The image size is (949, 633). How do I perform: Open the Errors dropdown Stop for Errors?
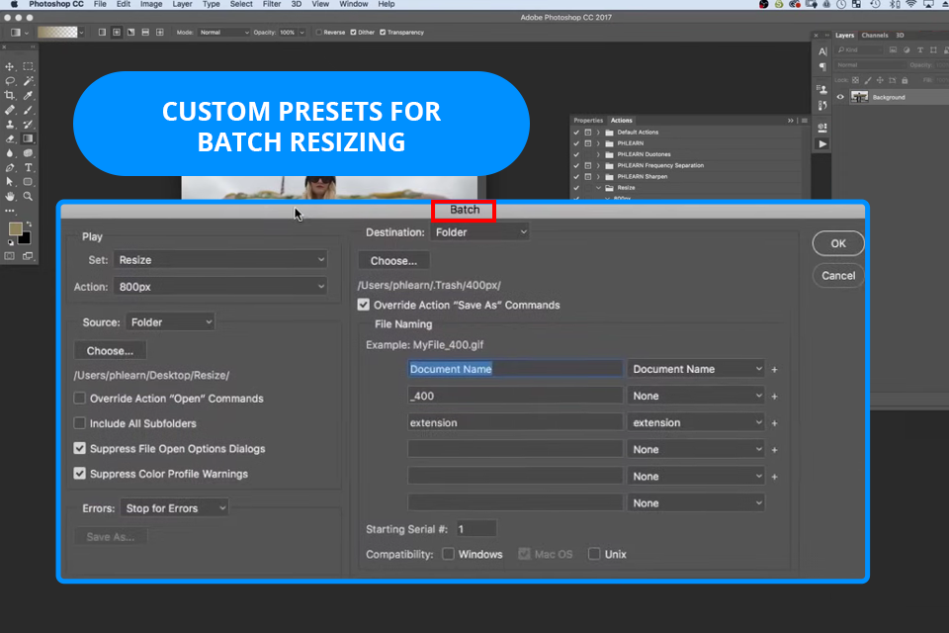click(174, 508)
